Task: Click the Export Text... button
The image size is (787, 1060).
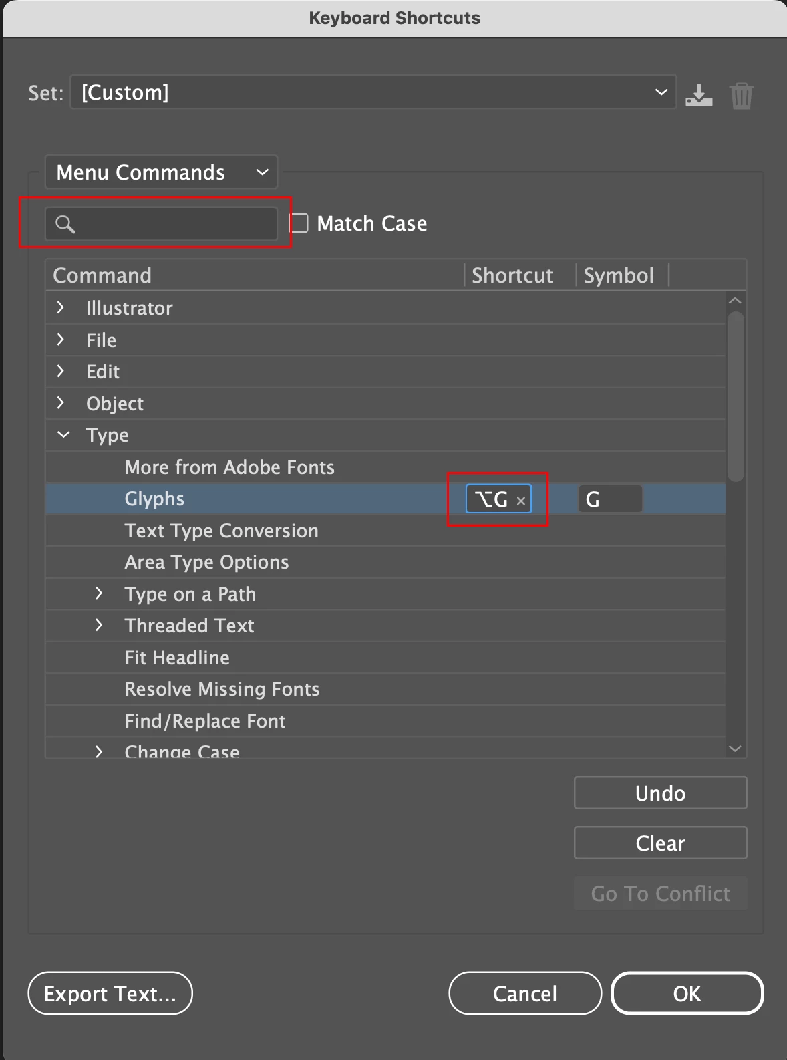Action: pos(110,993)
